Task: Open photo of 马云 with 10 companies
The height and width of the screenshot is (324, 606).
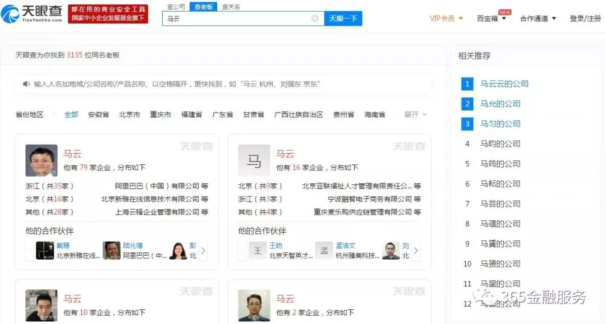Action: 42,305
